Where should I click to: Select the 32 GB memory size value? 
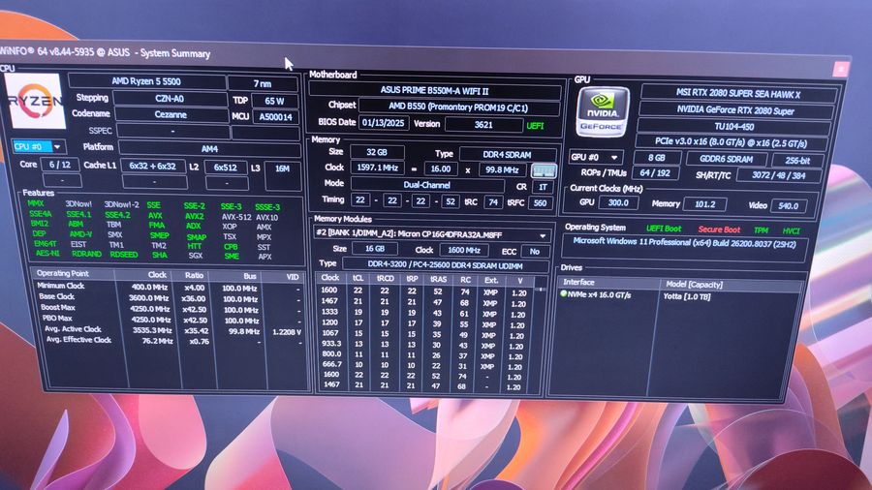377,152
